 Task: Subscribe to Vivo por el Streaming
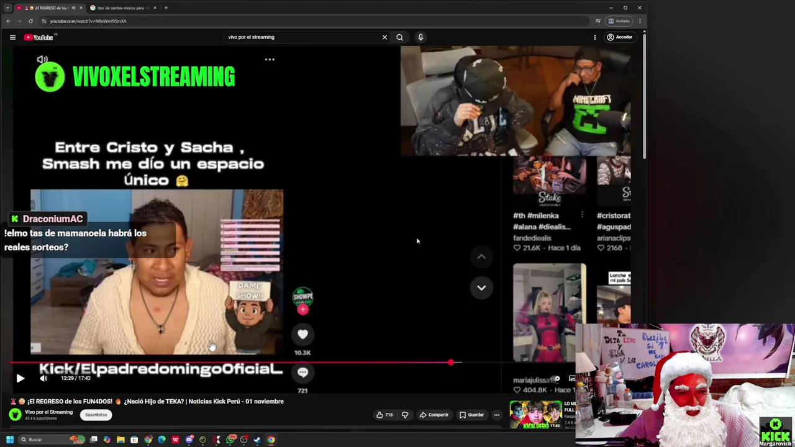tap(96, 415)
